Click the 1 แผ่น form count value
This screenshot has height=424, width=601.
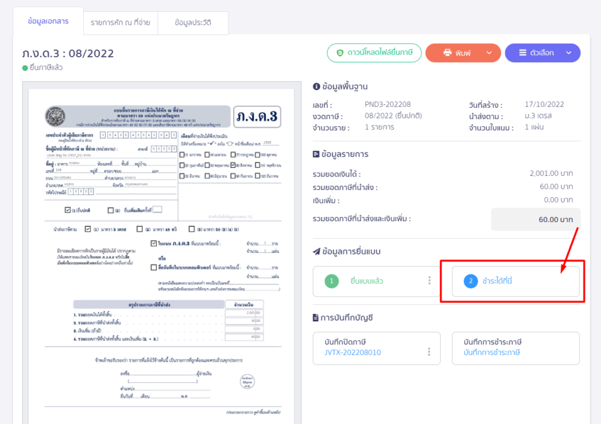[x=534, y=127]
